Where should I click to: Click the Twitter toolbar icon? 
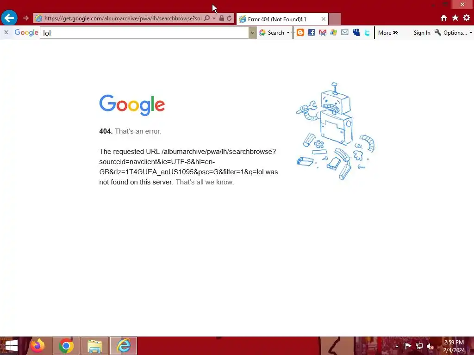(367, 33)
